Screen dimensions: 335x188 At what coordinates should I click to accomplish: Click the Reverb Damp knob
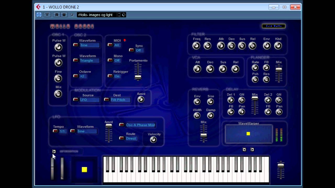click(210, 115)
